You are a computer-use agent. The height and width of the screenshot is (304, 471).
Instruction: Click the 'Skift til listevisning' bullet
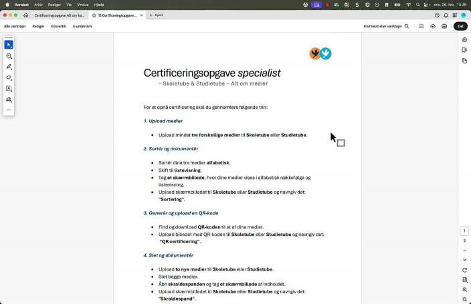click(180, 170)
